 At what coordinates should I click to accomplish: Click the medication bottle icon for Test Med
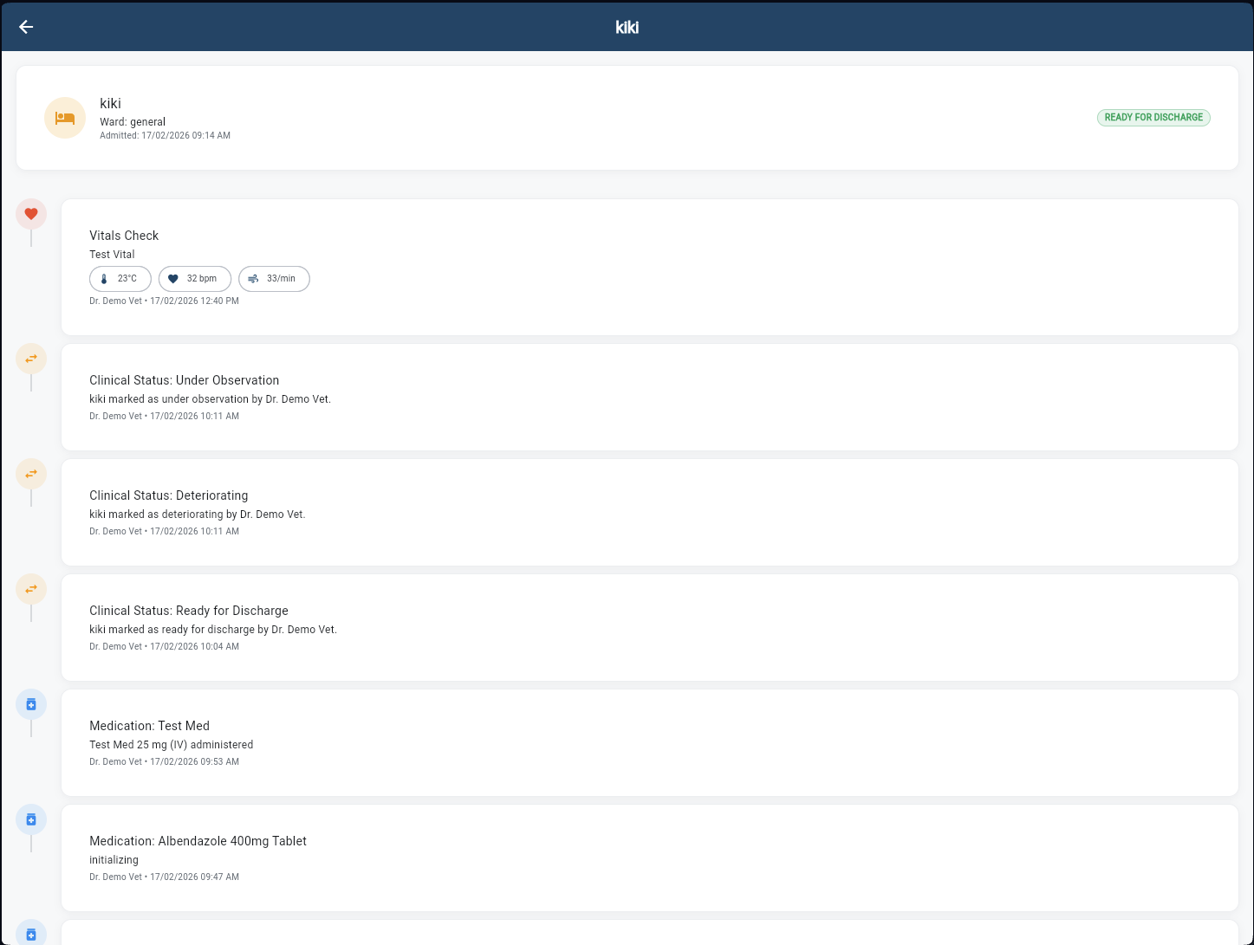tap(31, 703)
